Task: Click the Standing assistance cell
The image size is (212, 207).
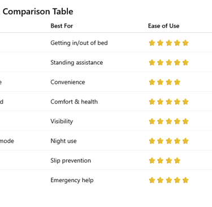Action: [77, 62]
